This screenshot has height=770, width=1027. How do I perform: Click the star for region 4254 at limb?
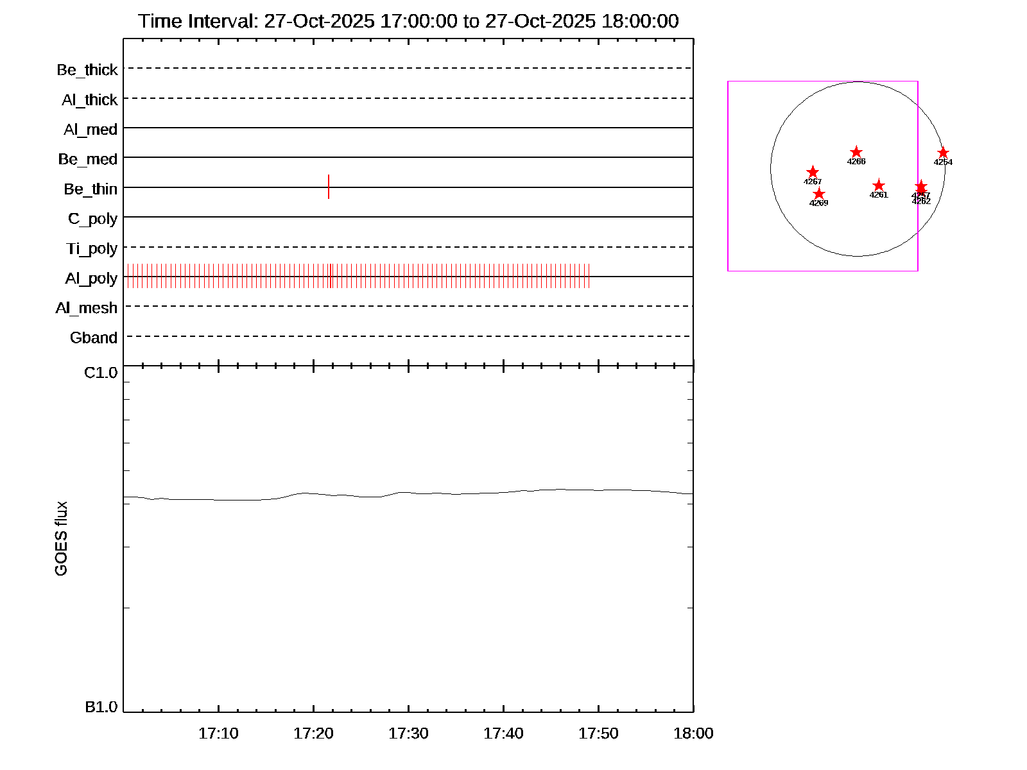pyautogui.click(x=943, y=153)
